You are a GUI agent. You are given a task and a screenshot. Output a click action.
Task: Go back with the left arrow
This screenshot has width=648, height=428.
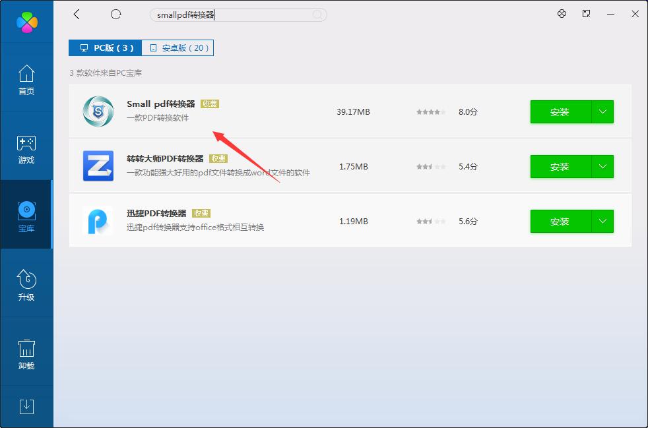coord(77,15)
